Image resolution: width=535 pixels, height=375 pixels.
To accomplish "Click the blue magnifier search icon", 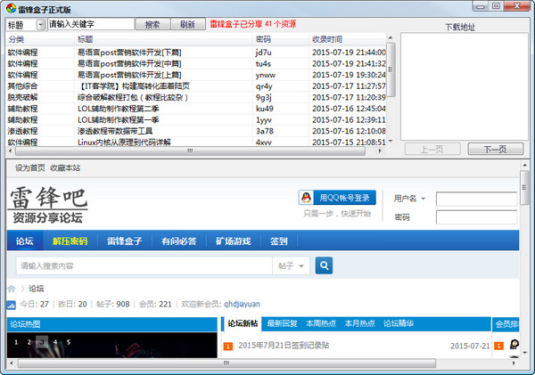I will 324,265.
